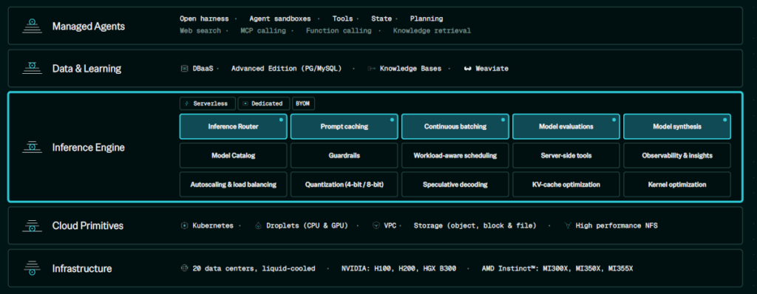Image resolution: width=757 pixels, height=294 pixels.
Task: Open the Prompt caching tile
Action: [344, 126]
